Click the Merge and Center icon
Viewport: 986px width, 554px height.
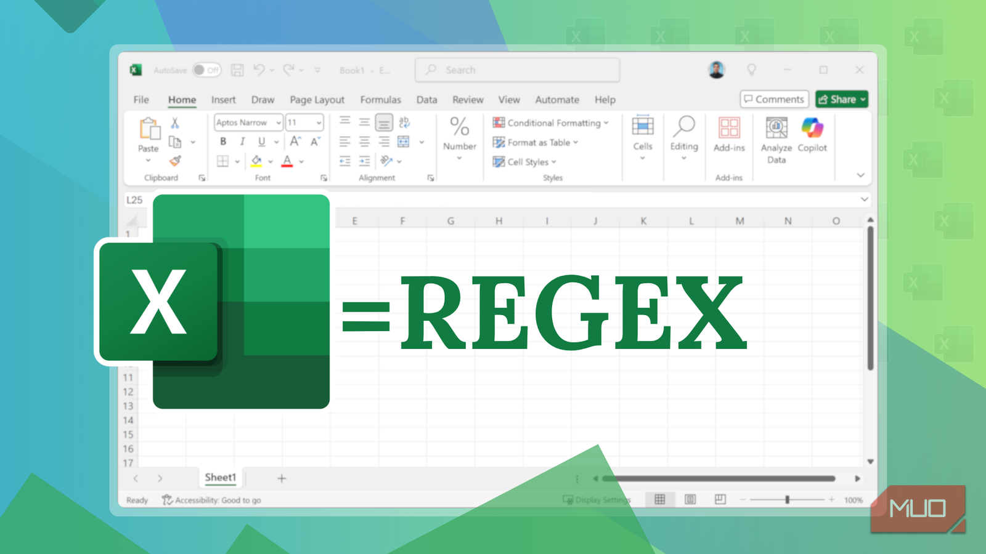pos(404,142)
